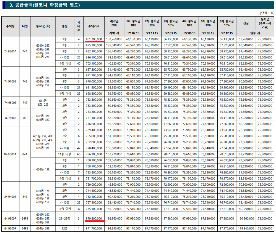Click the price '675,200,000'
The width and height of the screenshot is (276, 235).
[x=94, y=45]
